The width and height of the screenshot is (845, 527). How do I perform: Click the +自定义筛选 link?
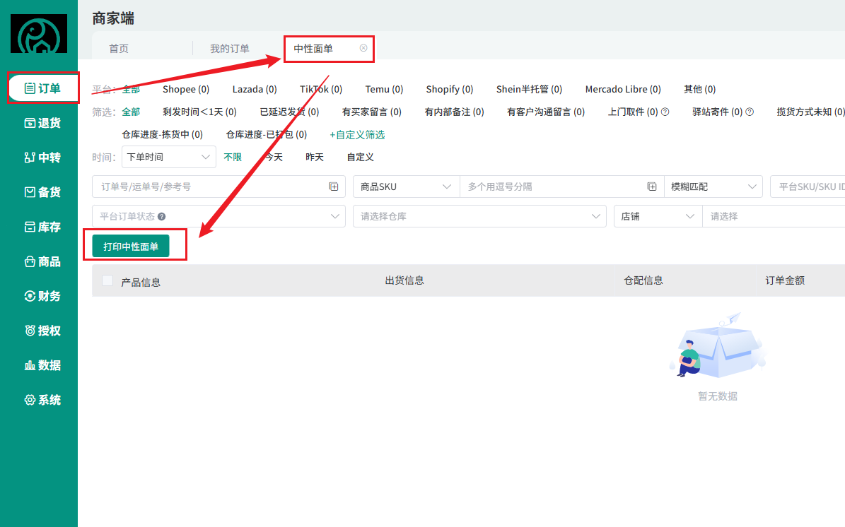click(357, 135)
